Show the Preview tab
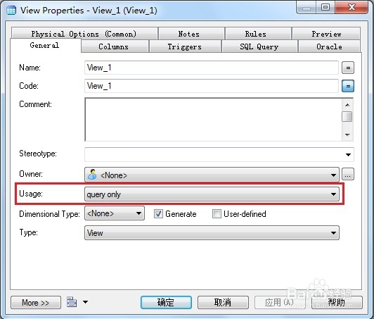Viewport: 374px width, 319px height. tap(326, 34)
